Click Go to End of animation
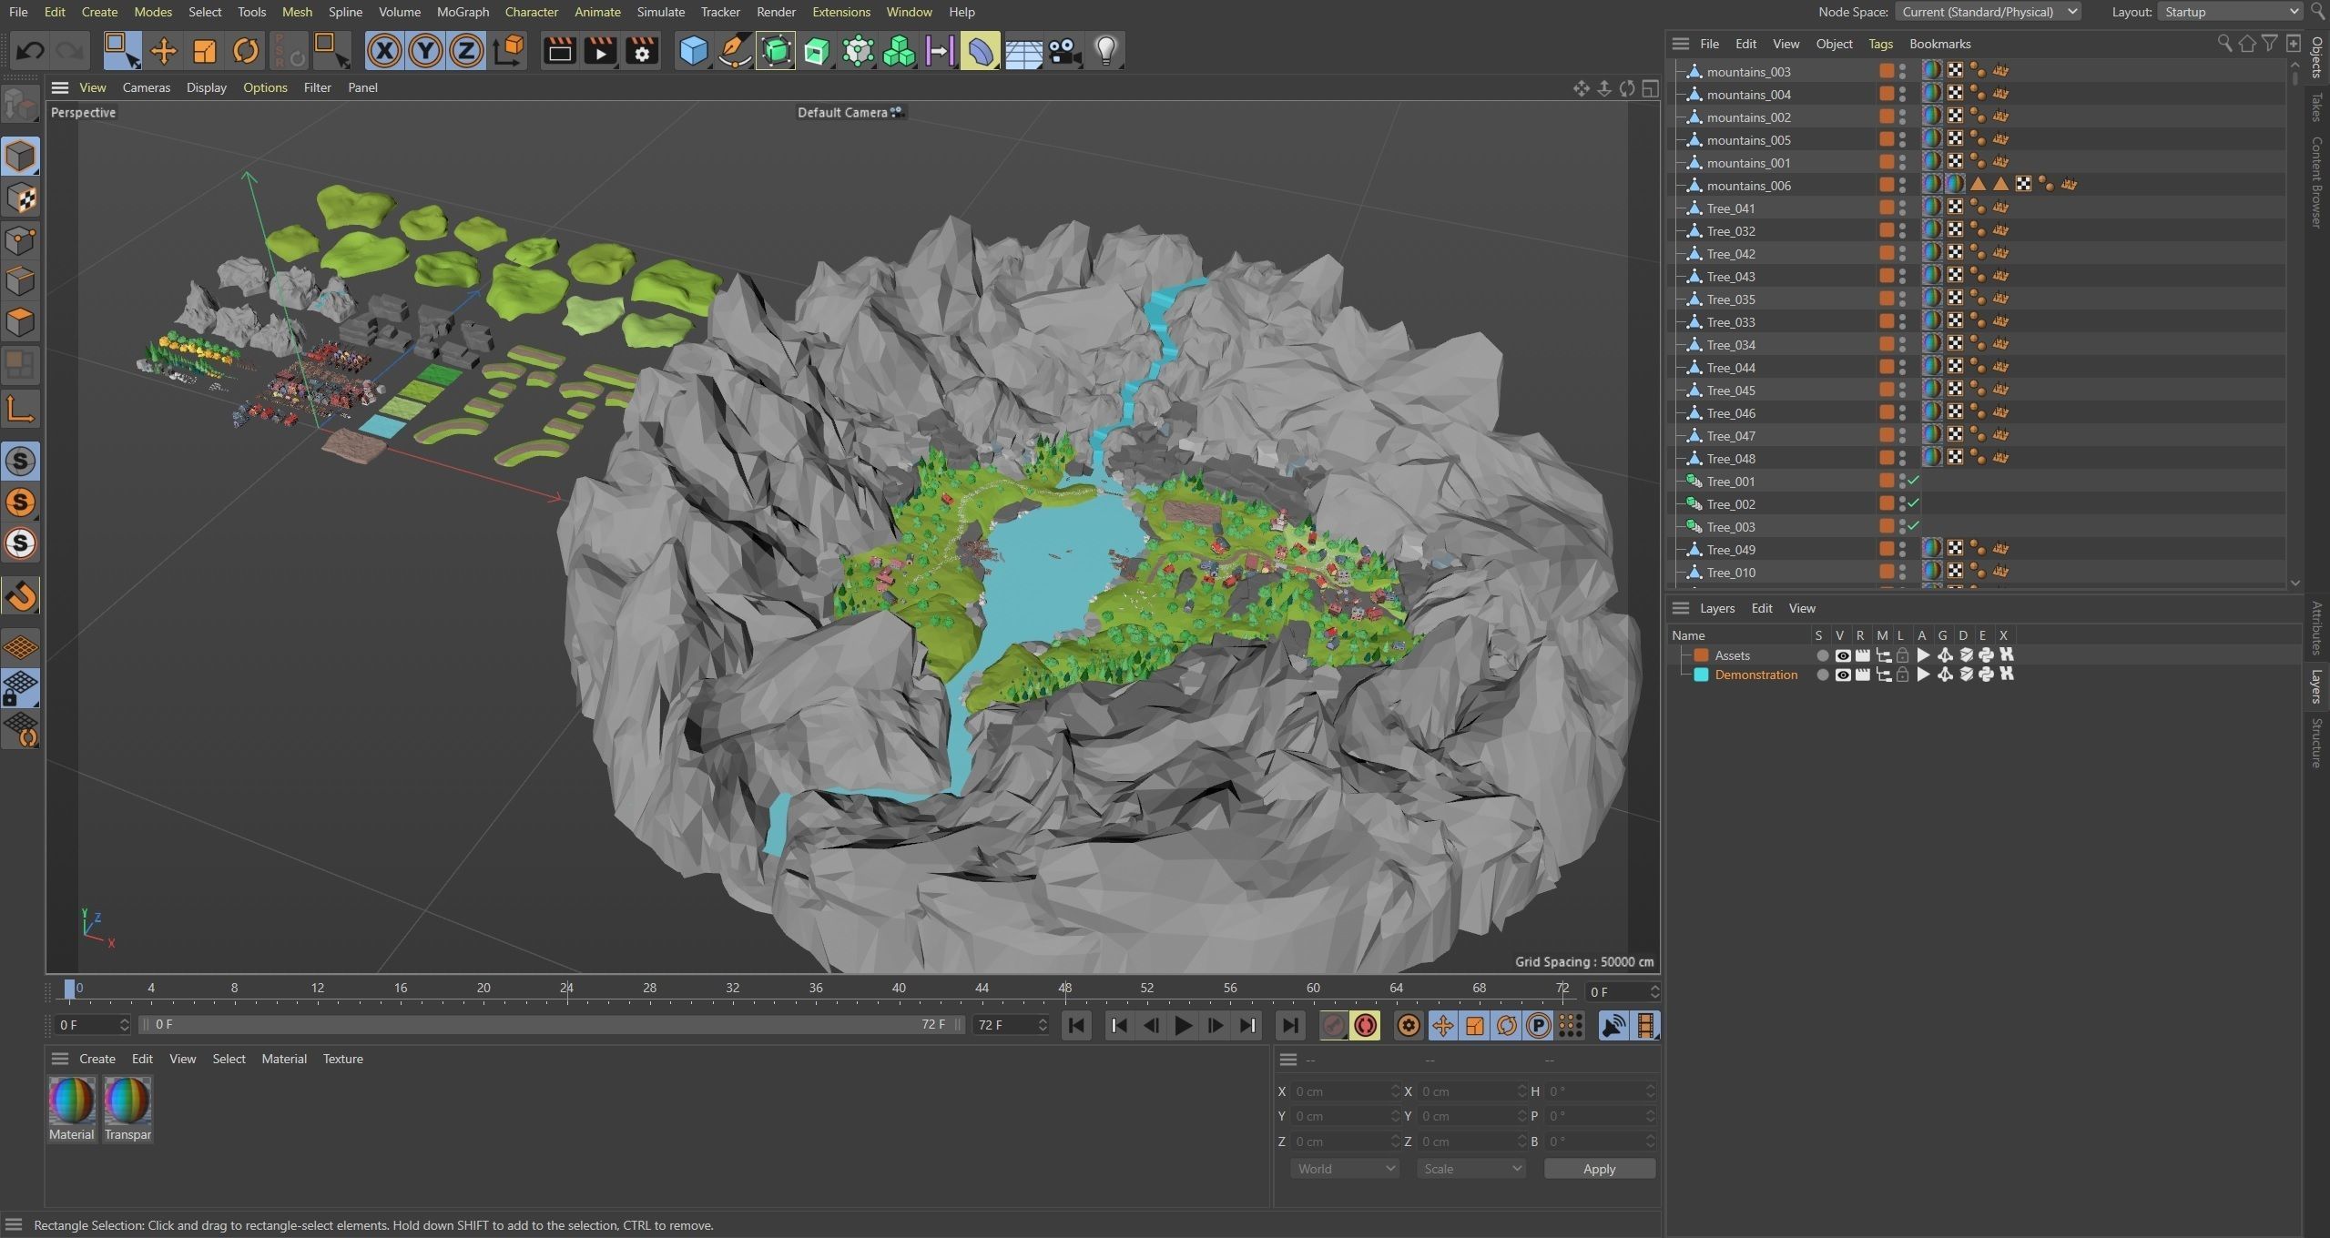2330x1238 pixels. pyautogui.click(x=1289, y=1026)
